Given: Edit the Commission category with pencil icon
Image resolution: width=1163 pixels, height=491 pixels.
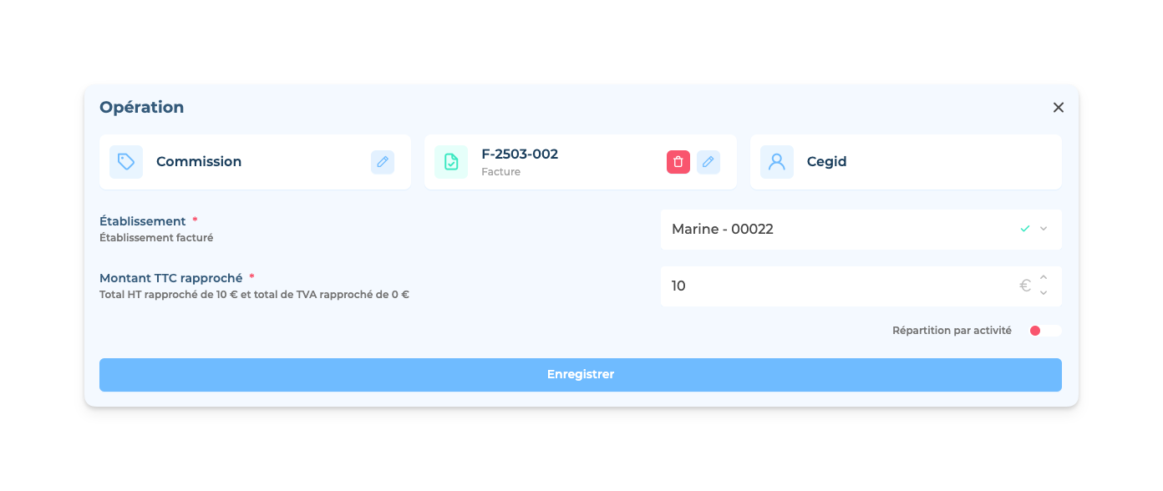Looking at the screenshot, I should click(383, 162).
